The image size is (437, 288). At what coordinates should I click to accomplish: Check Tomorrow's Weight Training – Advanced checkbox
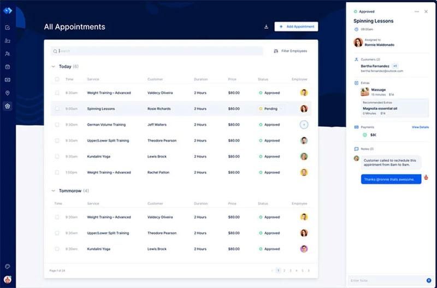57,217
